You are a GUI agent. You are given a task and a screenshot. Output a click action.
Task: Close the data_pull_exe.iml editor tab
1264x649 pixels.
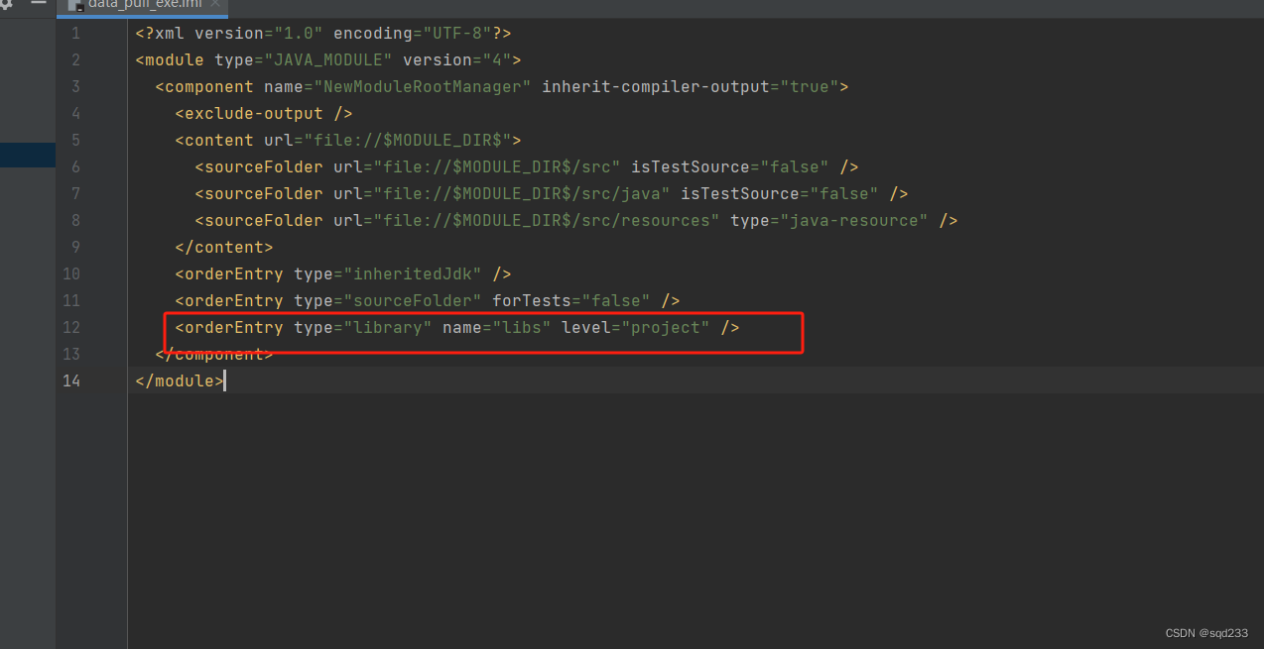pyautogui.click(x=215, y=4)
